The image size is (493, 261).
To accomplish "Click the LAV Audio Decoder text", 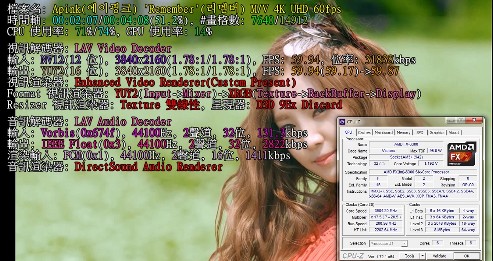I will (123, 122).
